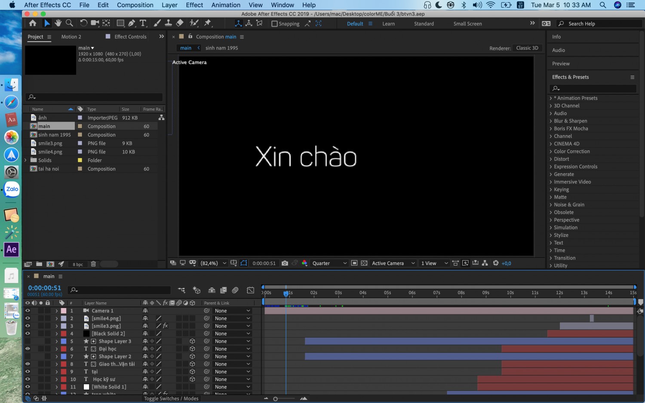Expand the Solids folder in Project
Screen dimensions: 645x403
coord(26,160)
